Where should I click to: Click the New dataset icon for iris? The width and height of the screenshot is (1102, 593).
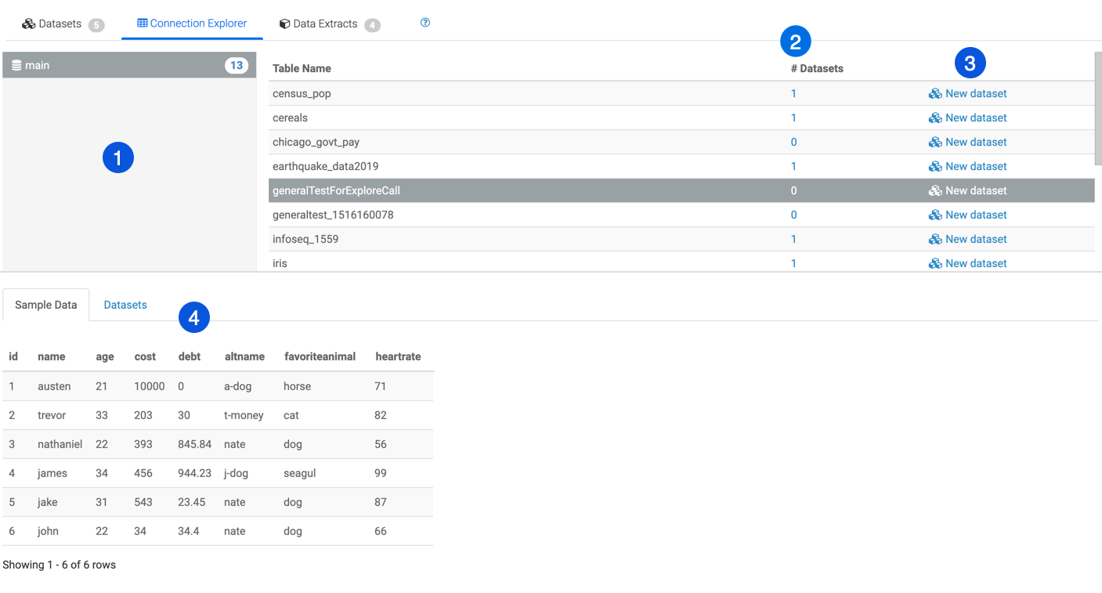(x=935, y=264)
